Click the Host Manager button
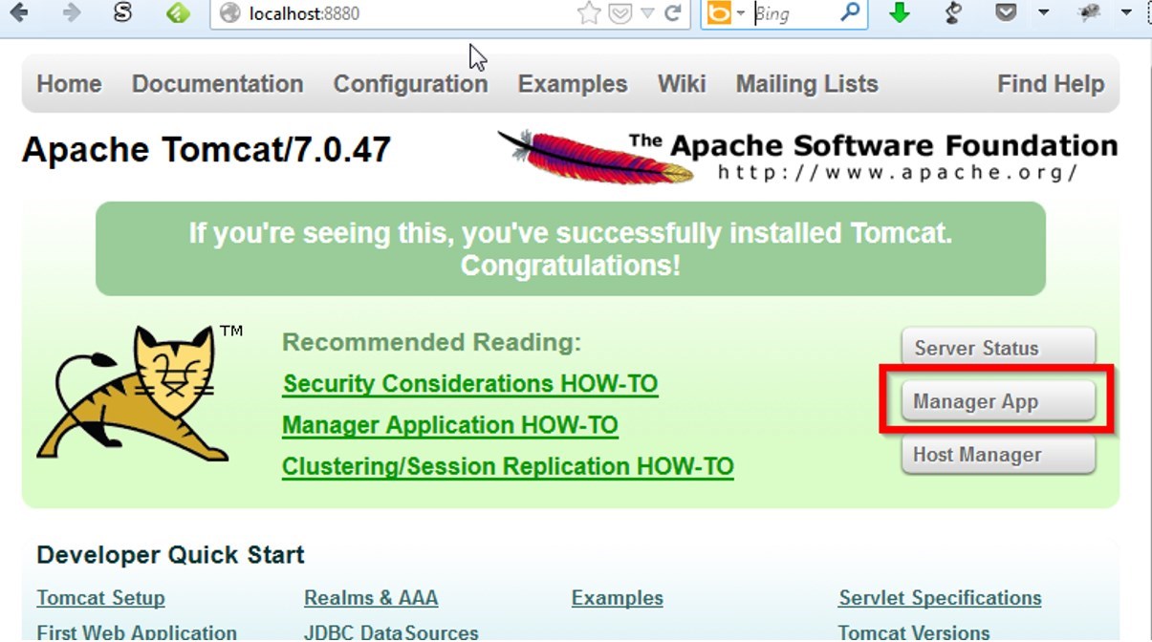The width and height of the screenshot is (1152, 642). [998, 455]
